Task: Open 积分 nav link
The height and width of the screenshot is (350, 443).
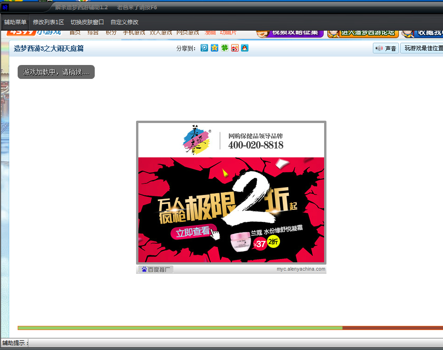Action: [x=111, y=32]
